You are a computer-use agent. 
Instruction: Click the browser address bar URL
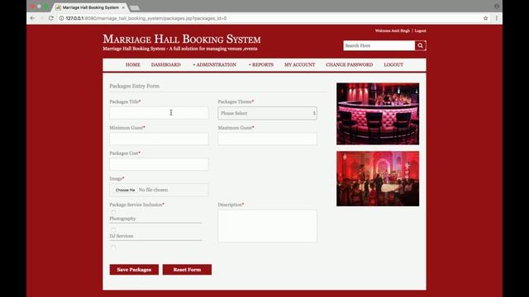click(146, 18)
